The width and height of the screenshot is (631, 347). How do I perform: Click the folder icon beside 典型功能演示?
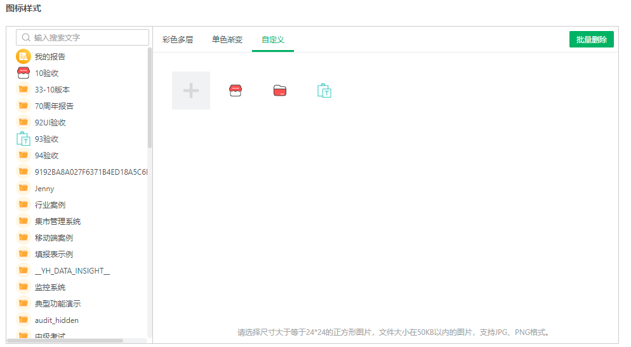pyautogui.click(x=23, y=303)
